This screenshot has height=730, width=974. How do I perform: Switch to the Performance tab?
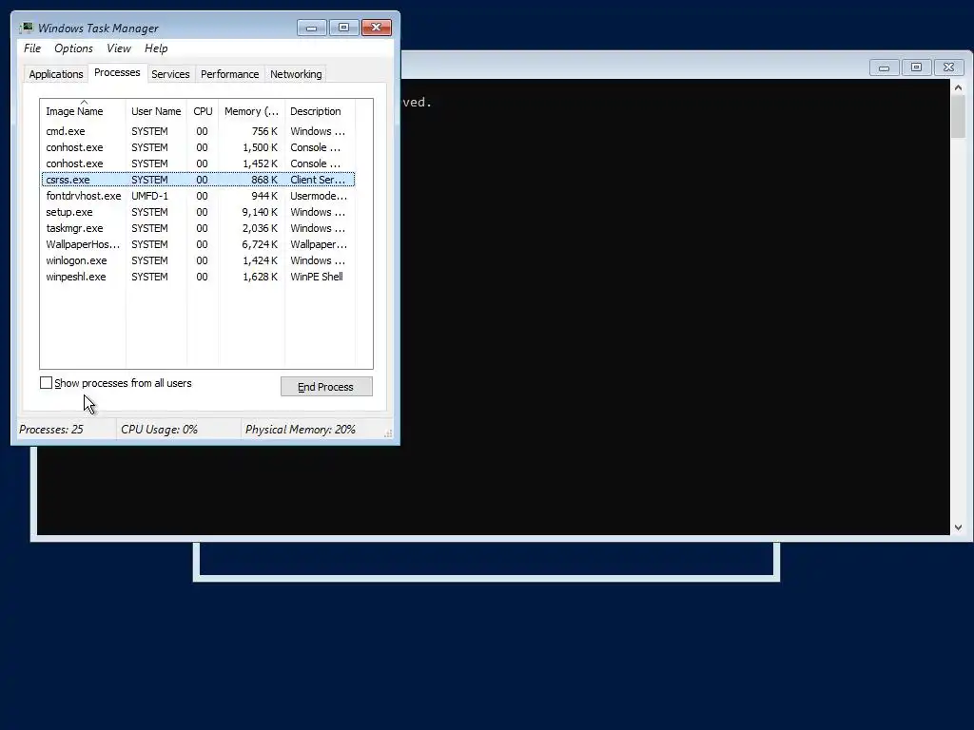point(230,74)
